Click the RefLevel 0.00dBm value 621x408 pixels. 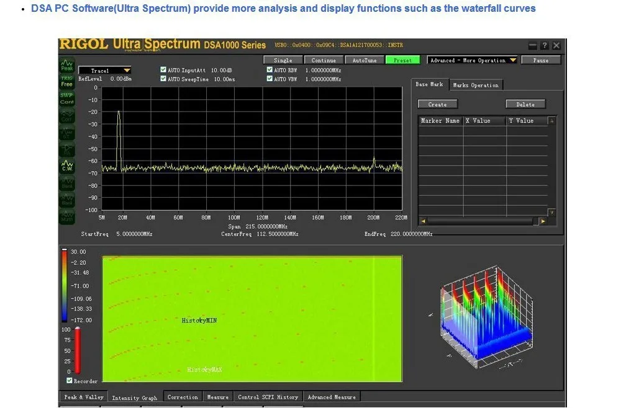pos(121,79)
